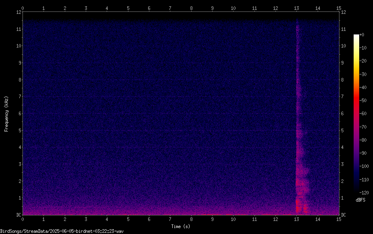Viewport: 373px width, 234px height.
Task: Click the "5" tick on the left frequency axis
Action: [20, 130]
